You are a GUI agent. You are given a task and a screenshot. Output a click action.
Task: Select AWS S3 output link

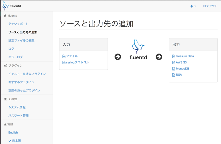pyautogui.click(x=181, y=62)
